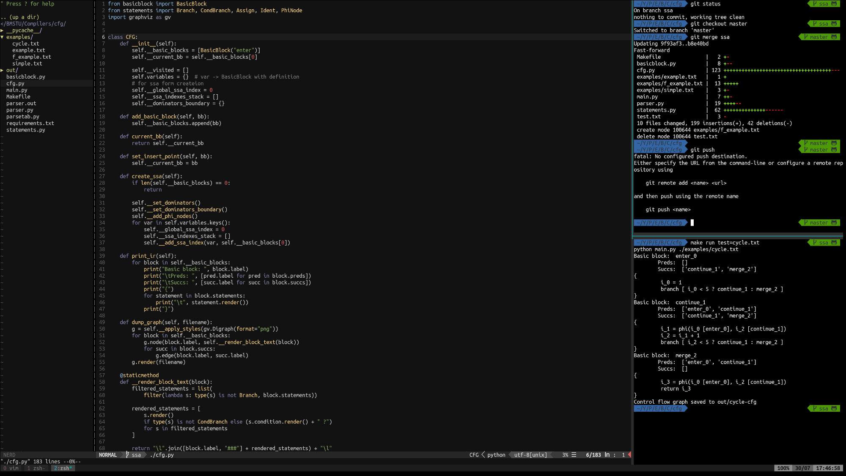Image resolution: width=846 pixels, height=476 pixels.
Task: Select active tmux window 2:zsh
Action: tap(63, 468)
